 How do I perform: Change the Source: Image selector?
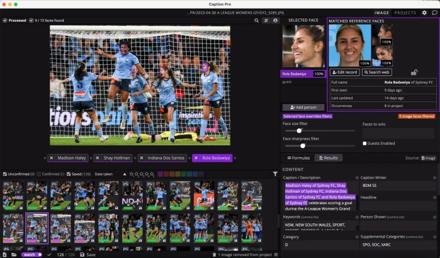point(428,158)
